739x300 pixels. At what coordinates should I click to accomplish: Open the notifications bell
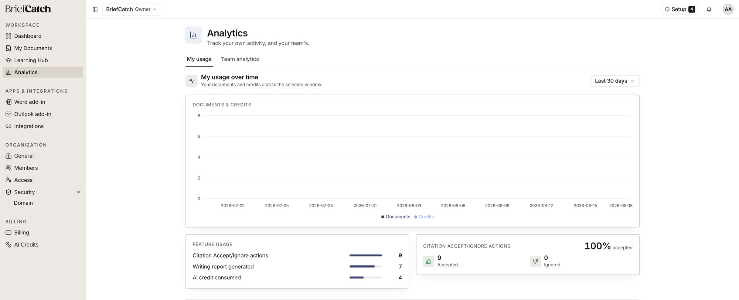pos(709,9)
